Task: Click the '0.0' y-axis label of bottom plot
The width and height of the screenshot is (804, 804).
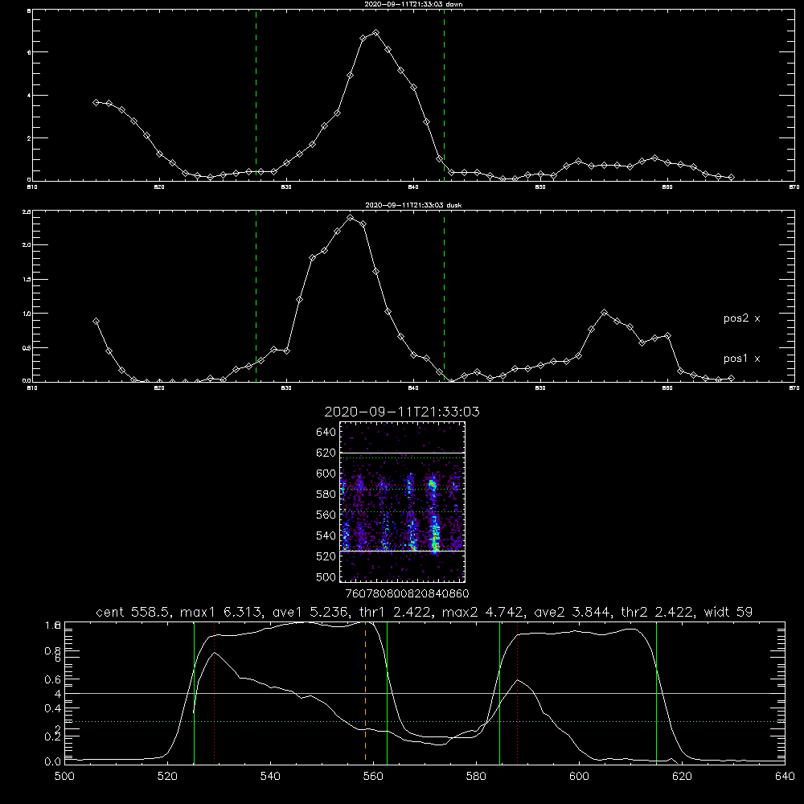Action: point(53,762)
